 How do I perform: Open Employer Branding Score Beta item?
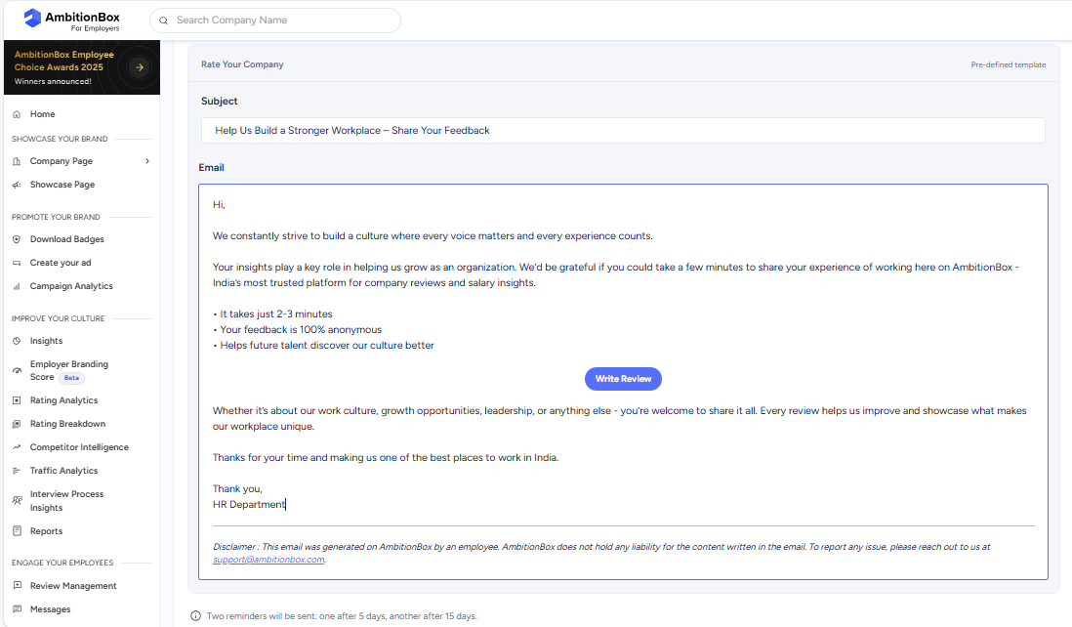click(x=68, y=370)
